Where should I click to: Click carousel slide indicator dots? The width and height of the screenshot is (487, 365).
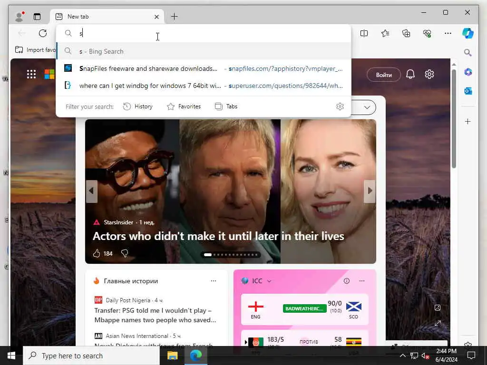[x=231, y=255]
